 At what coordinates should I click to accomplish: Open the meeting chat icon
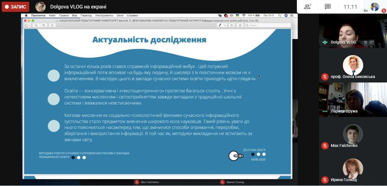(x=328, y=7)
